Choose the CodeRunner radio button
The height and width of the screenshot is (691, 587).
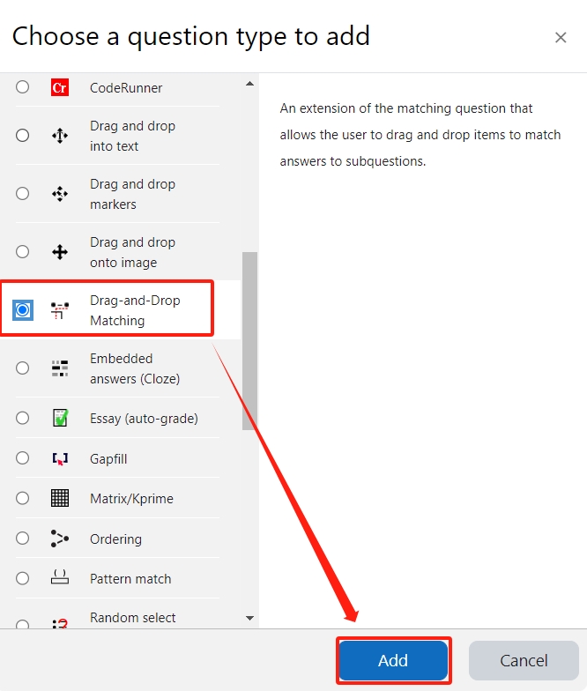[23, 87]
